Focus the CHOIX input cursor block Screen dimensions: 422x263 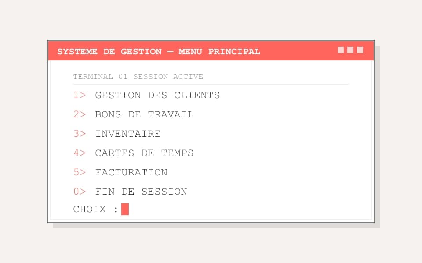click(x=125, y=210)
